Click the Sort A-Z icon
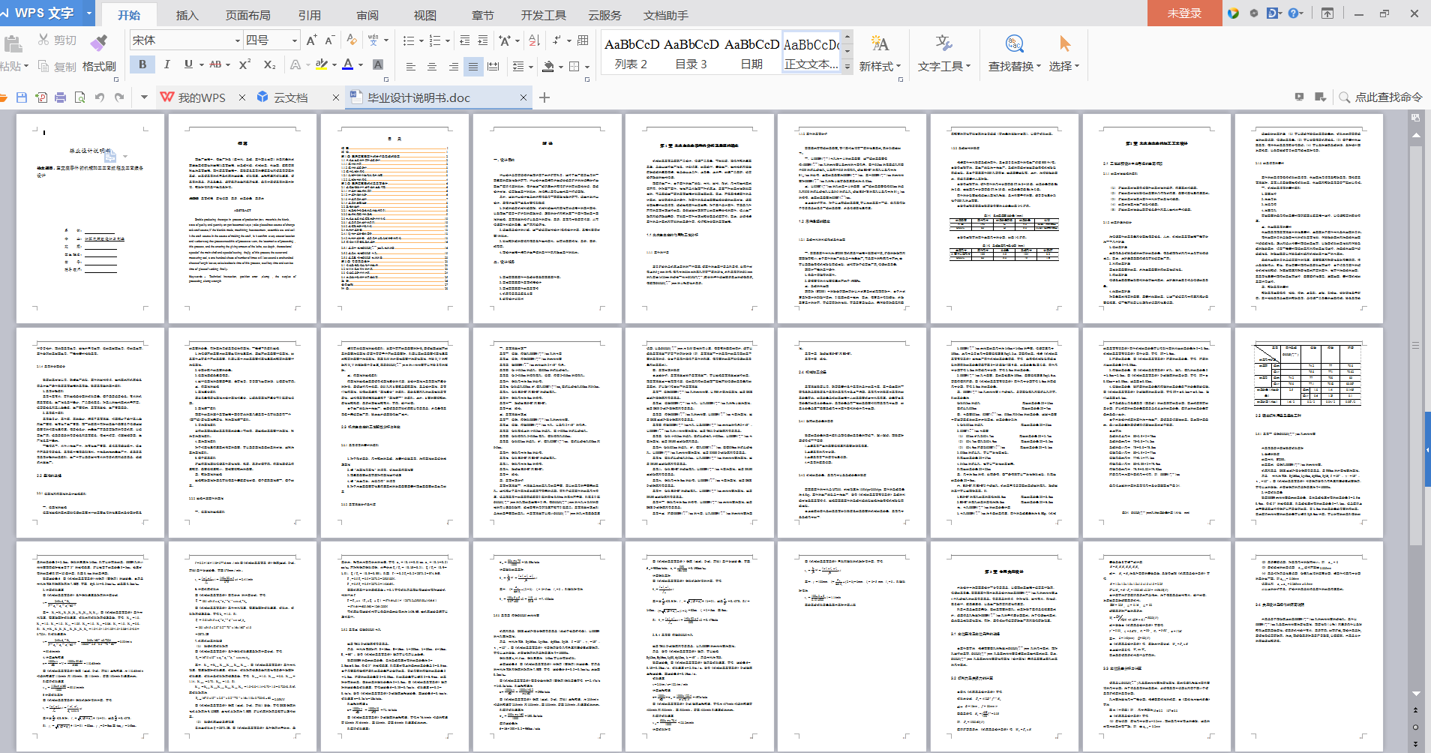The width and height of the screenshot is (1431, 753). coord(534,40)
